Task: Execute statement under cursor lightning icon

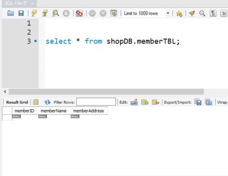Action: pos(45,13)
